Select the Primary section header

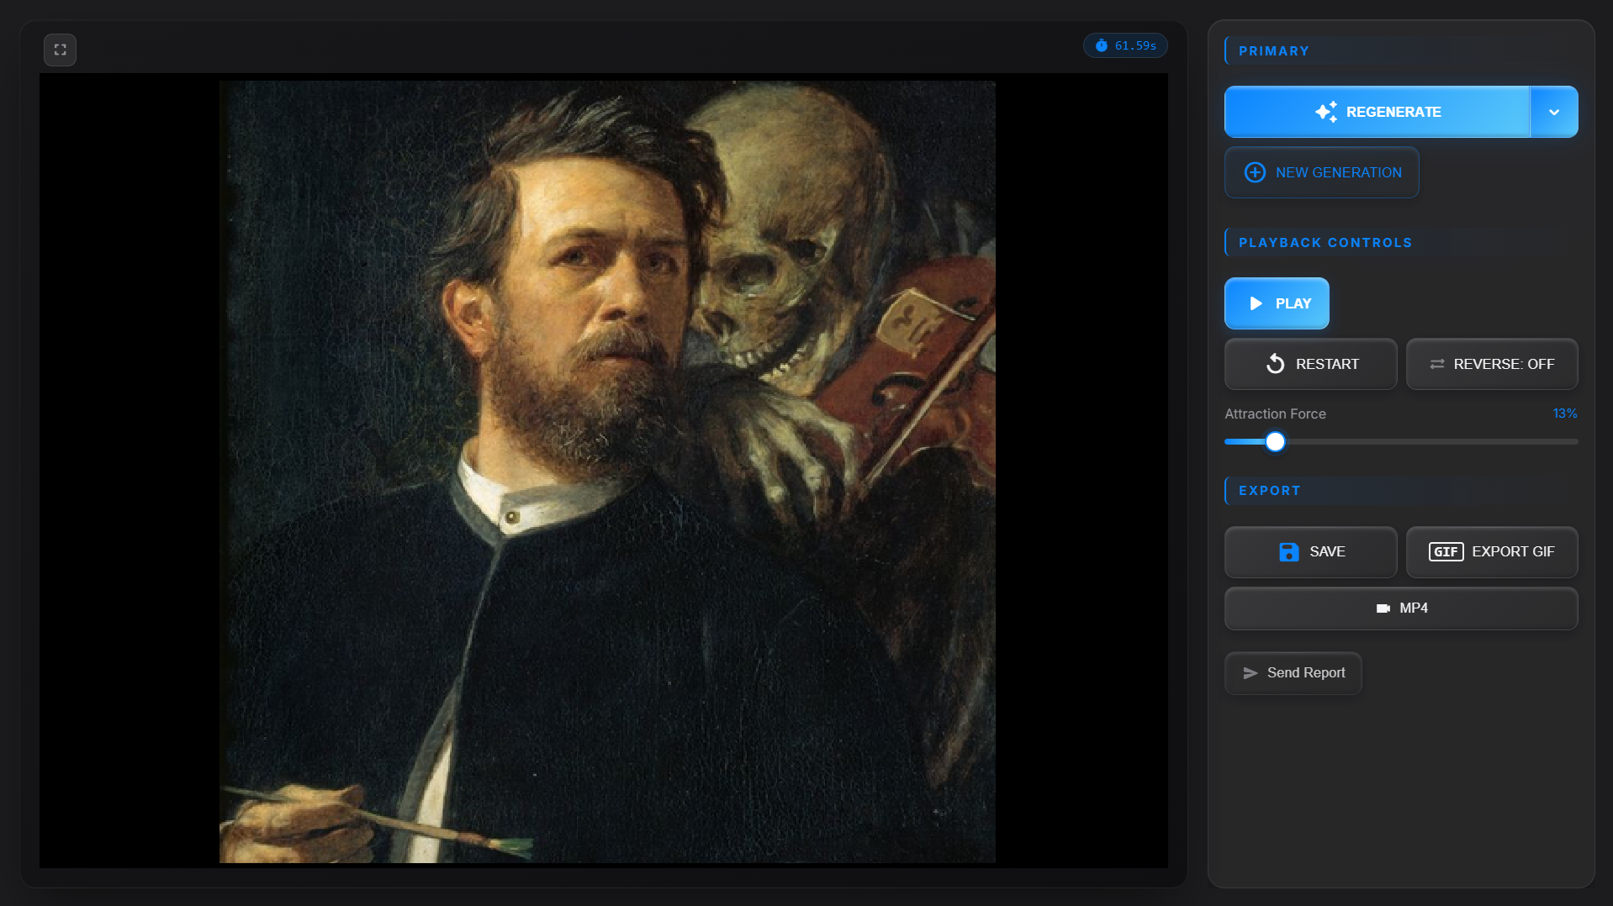[x=1273, y=51]
